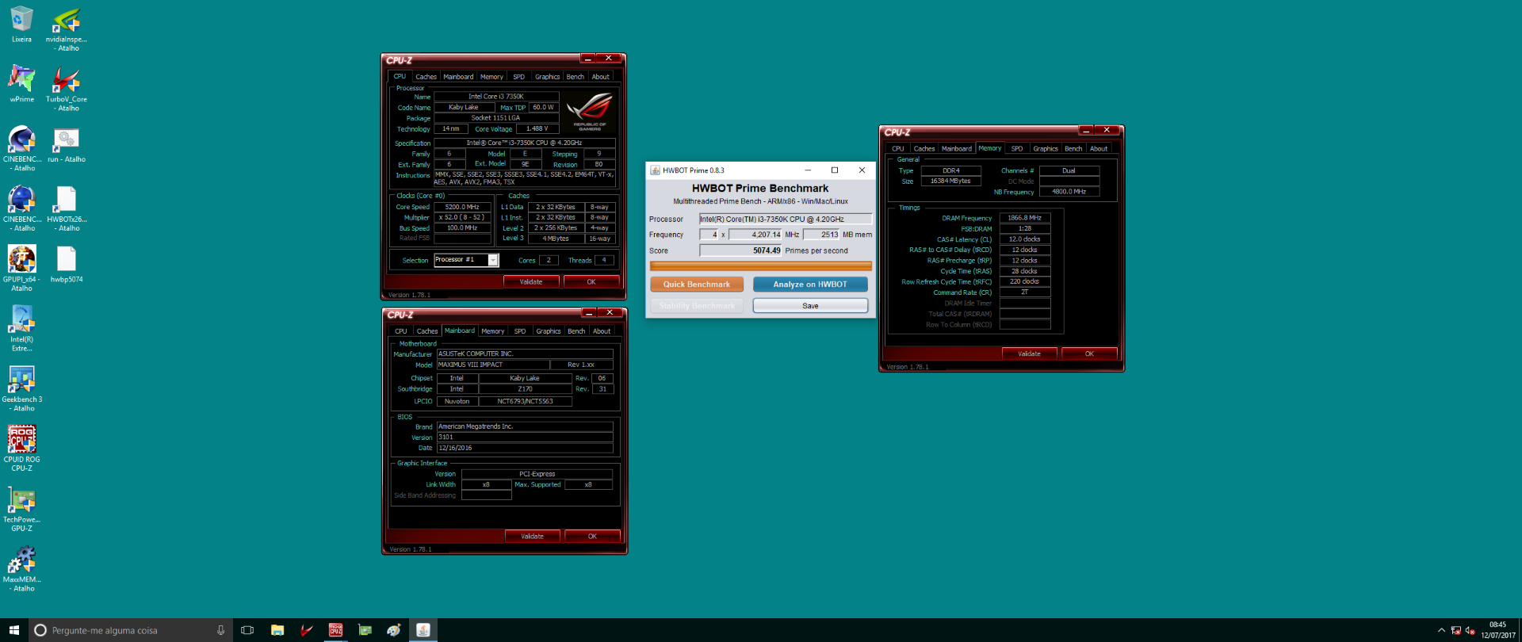Open Graphics tab in top CPU-Z window

pos(547,77)
